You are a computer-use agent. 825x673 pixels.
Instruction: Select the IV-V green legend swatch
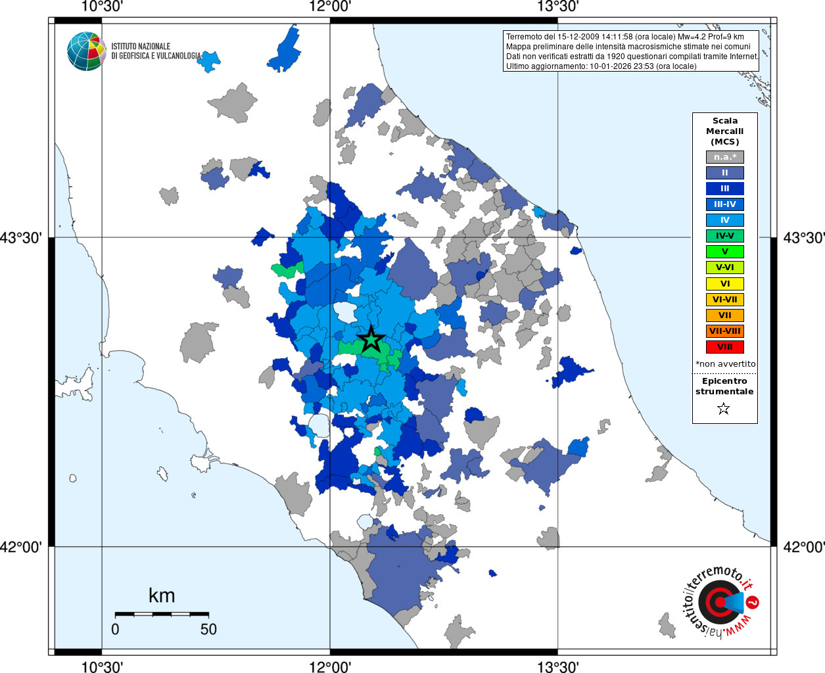(725, 236)
